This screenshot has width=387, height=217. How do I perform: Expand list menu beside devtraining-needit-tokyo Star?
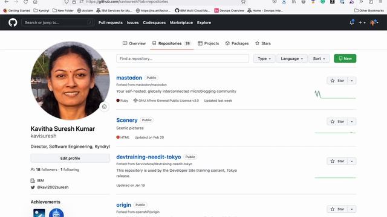(352, 161)
